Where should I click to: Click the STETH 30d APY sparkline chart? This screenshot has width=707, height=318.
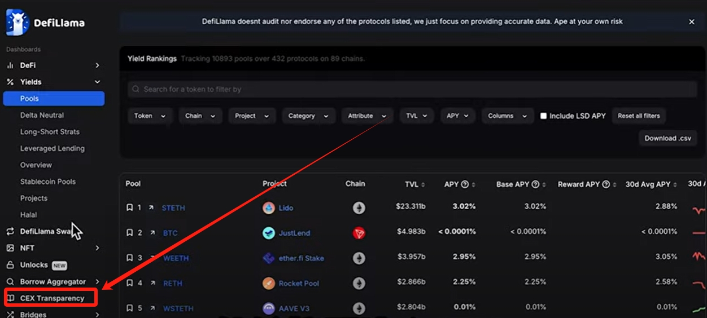(699, 209)
